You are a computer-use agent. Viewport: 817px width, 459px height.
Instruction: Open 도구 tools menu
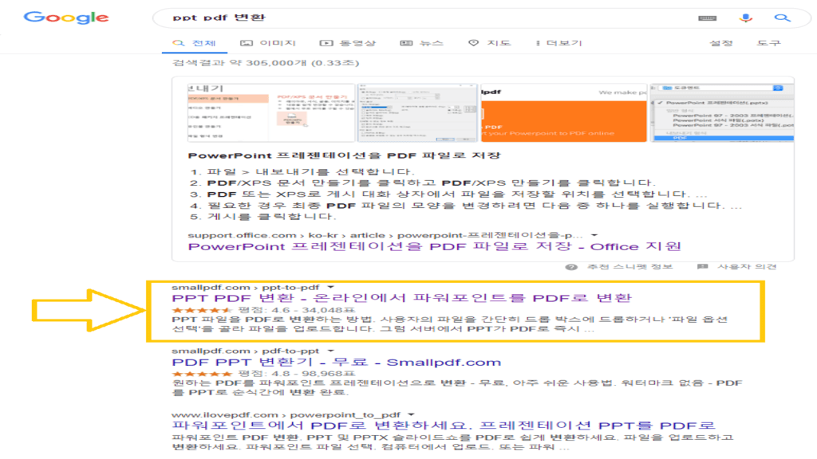click(768, 43)
